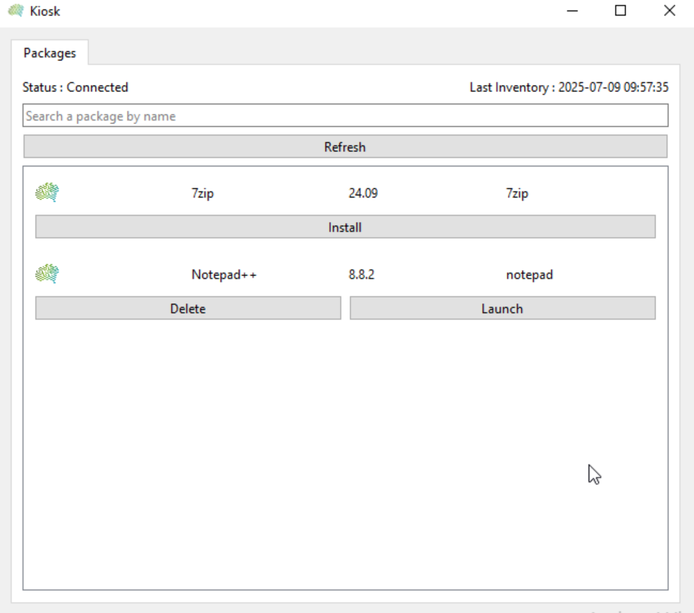Click the Kiosk title bar logo
Image resolution: width=694 pixels, height=613 pixels.
(16, 11)
